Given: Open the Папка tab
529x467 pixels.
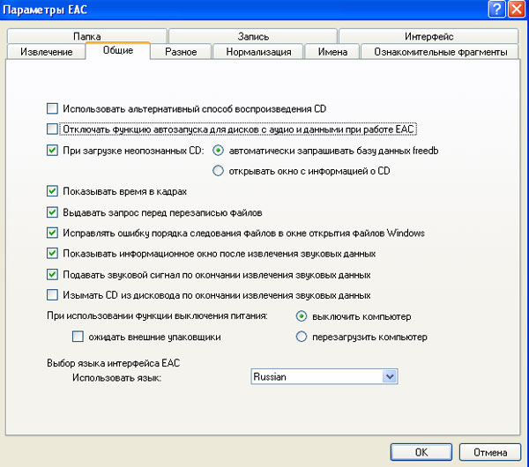Looking at the screenshot, I should pyautogui.click(x=86, y=37).
